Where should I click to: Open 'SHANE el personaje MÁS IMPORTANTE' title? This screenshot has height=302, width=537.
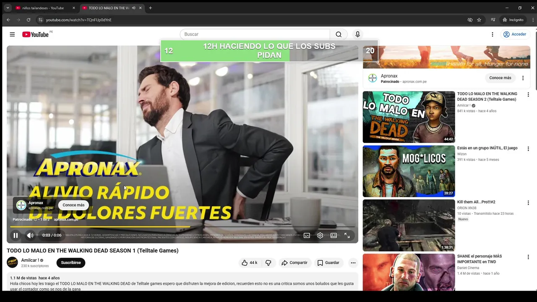(x=480, y=259)
